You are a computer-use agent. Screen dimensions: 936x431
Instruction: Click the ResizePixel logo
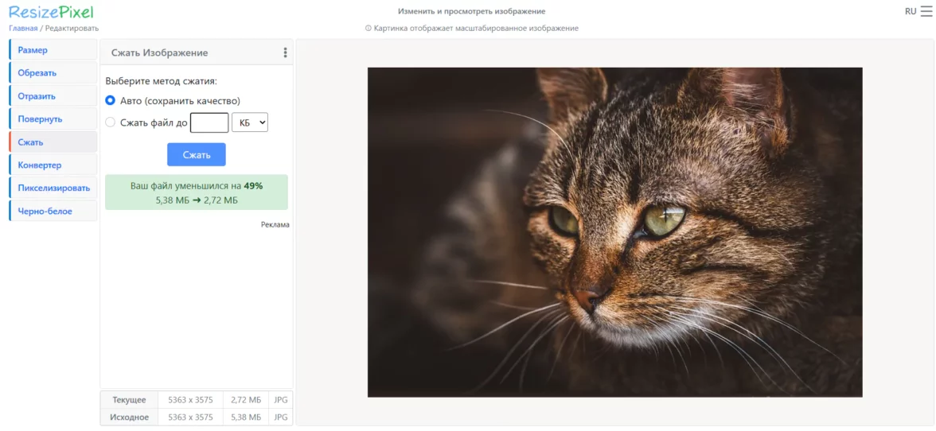click(x=51, y=12)
